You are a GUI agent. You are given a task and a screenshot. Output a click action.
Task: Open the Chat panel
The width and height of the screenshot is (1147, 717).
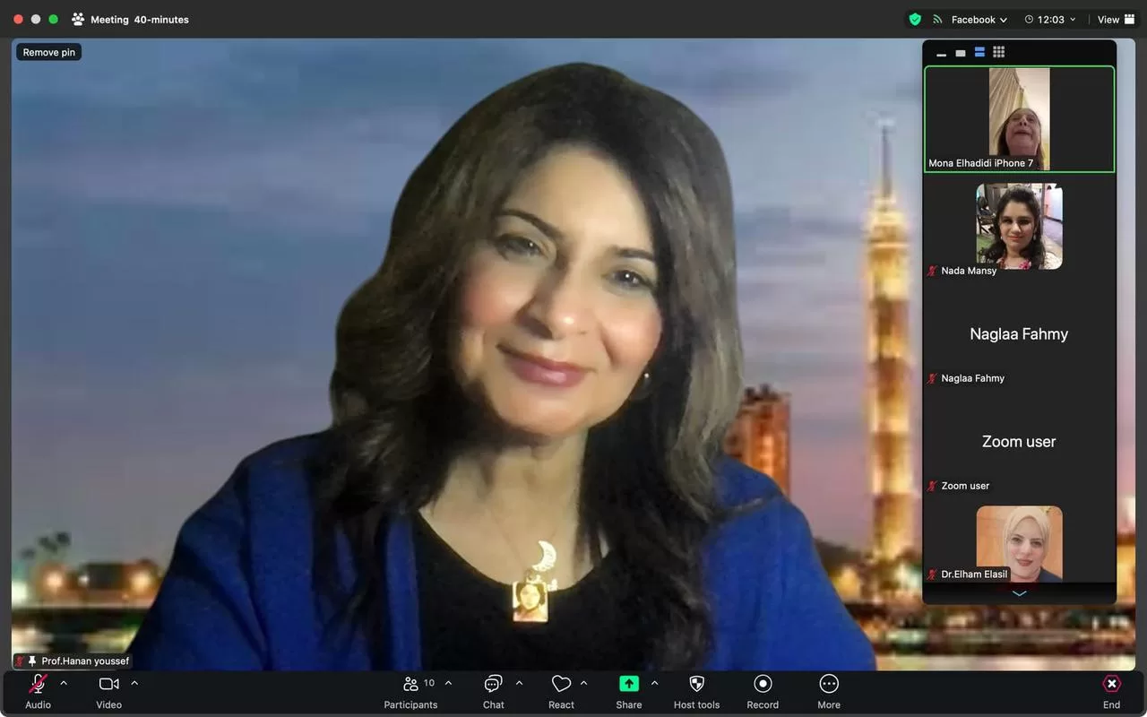493,685
